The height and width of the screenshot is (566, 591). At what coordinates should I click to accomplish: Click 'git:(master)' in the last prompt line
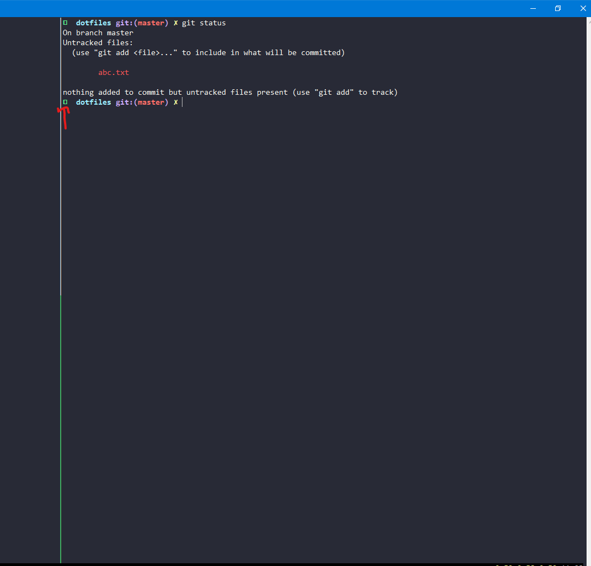[142, 103]
